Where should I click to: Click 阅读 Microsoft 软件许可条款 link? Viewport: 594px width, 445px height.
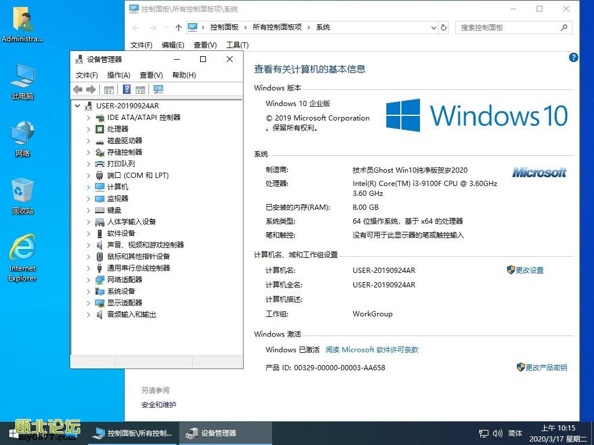coord(372,350)
